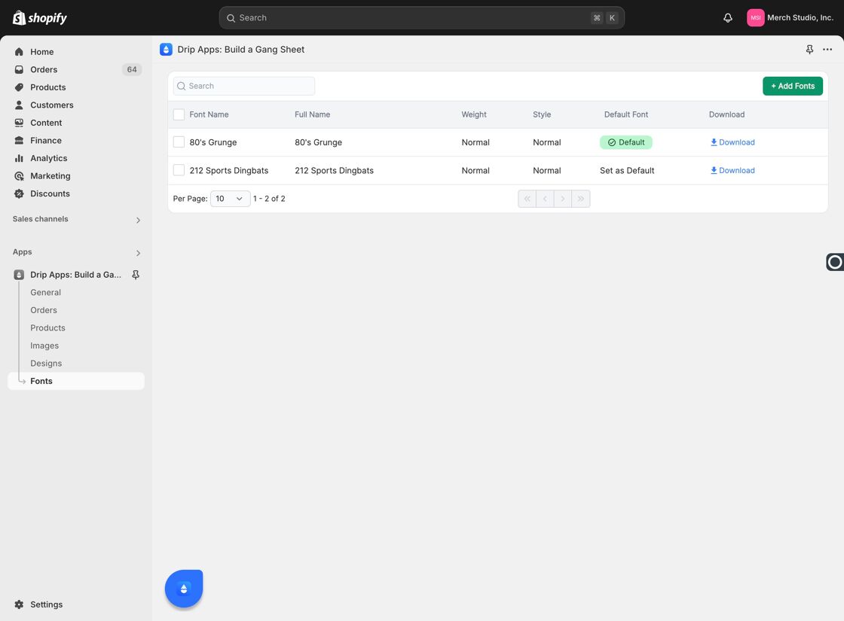The image size is (844, 621).
Task: Download the 212 Sports Dingbats font
Action: (x=732, y=170)
